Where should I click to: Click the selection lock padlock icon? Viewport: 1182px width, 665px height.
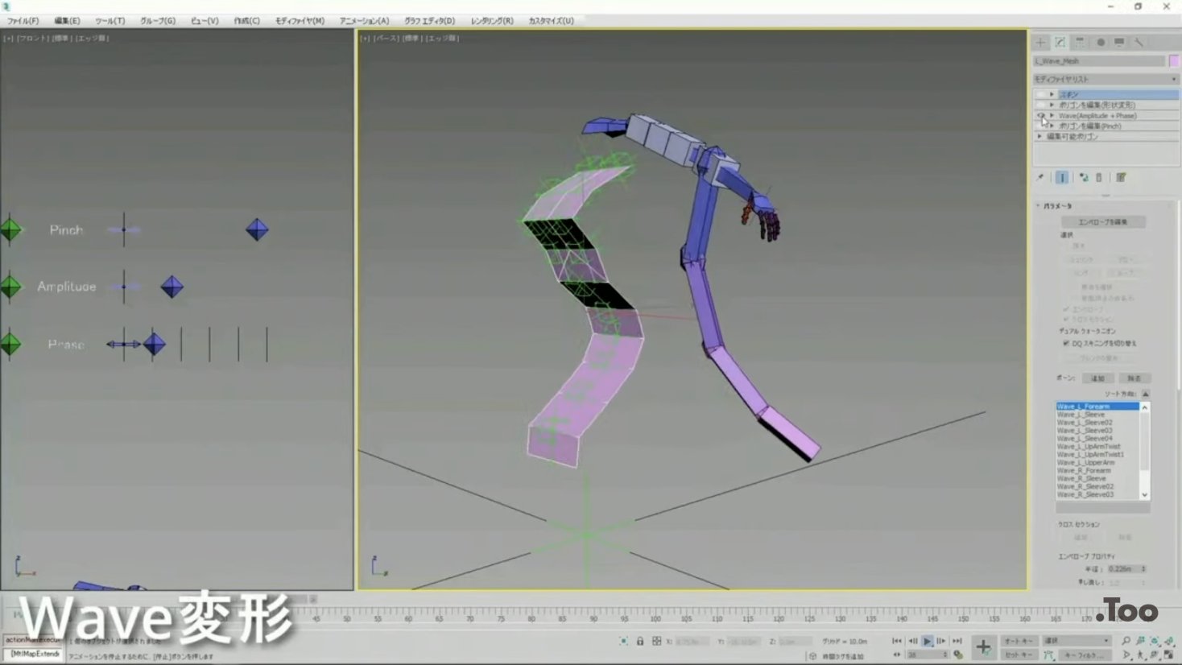coord(640,642)
